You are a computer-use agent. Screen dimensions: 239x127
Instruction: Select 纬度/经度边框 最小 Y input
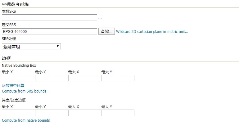click(52, 113)
